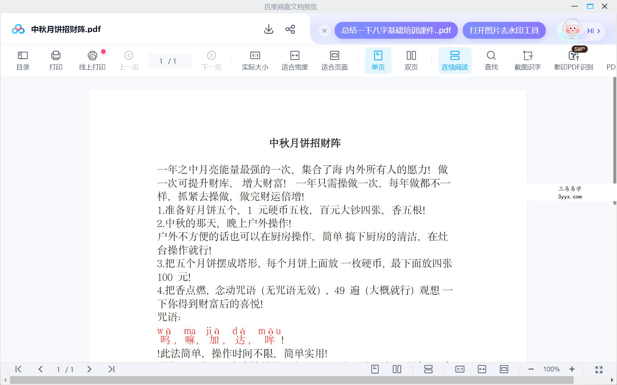Go to previous page with 上一页
The width and height of the screenshot is (617, 385).
[129, 61]
